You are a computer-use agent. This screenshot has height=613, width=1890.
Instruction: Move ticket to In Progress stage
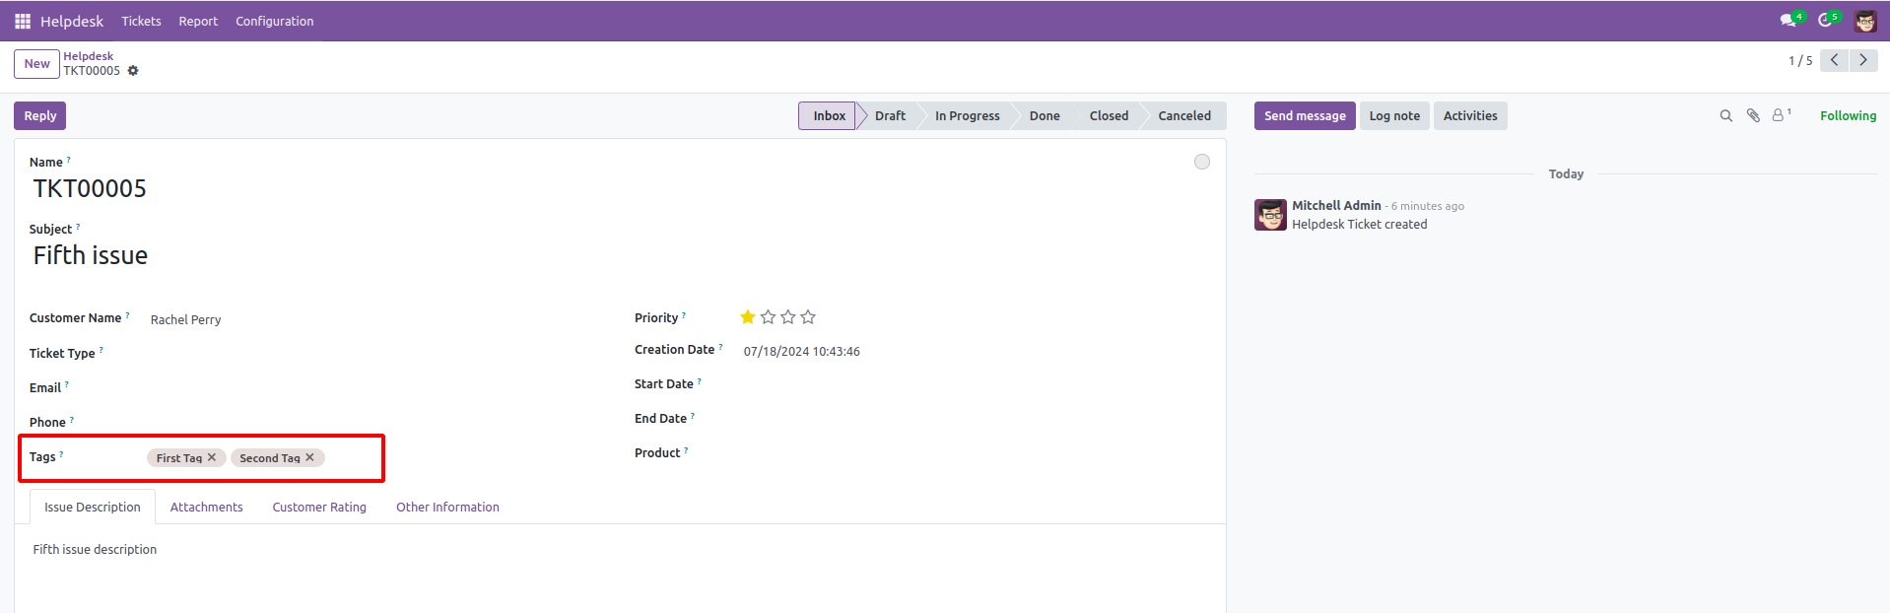point(967,116)
